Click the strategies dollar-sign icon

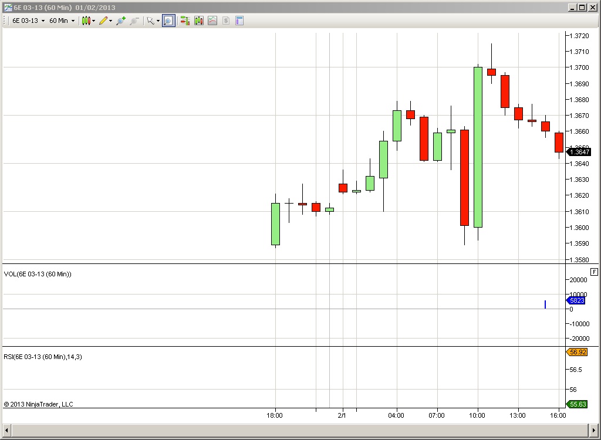(226, 21)
